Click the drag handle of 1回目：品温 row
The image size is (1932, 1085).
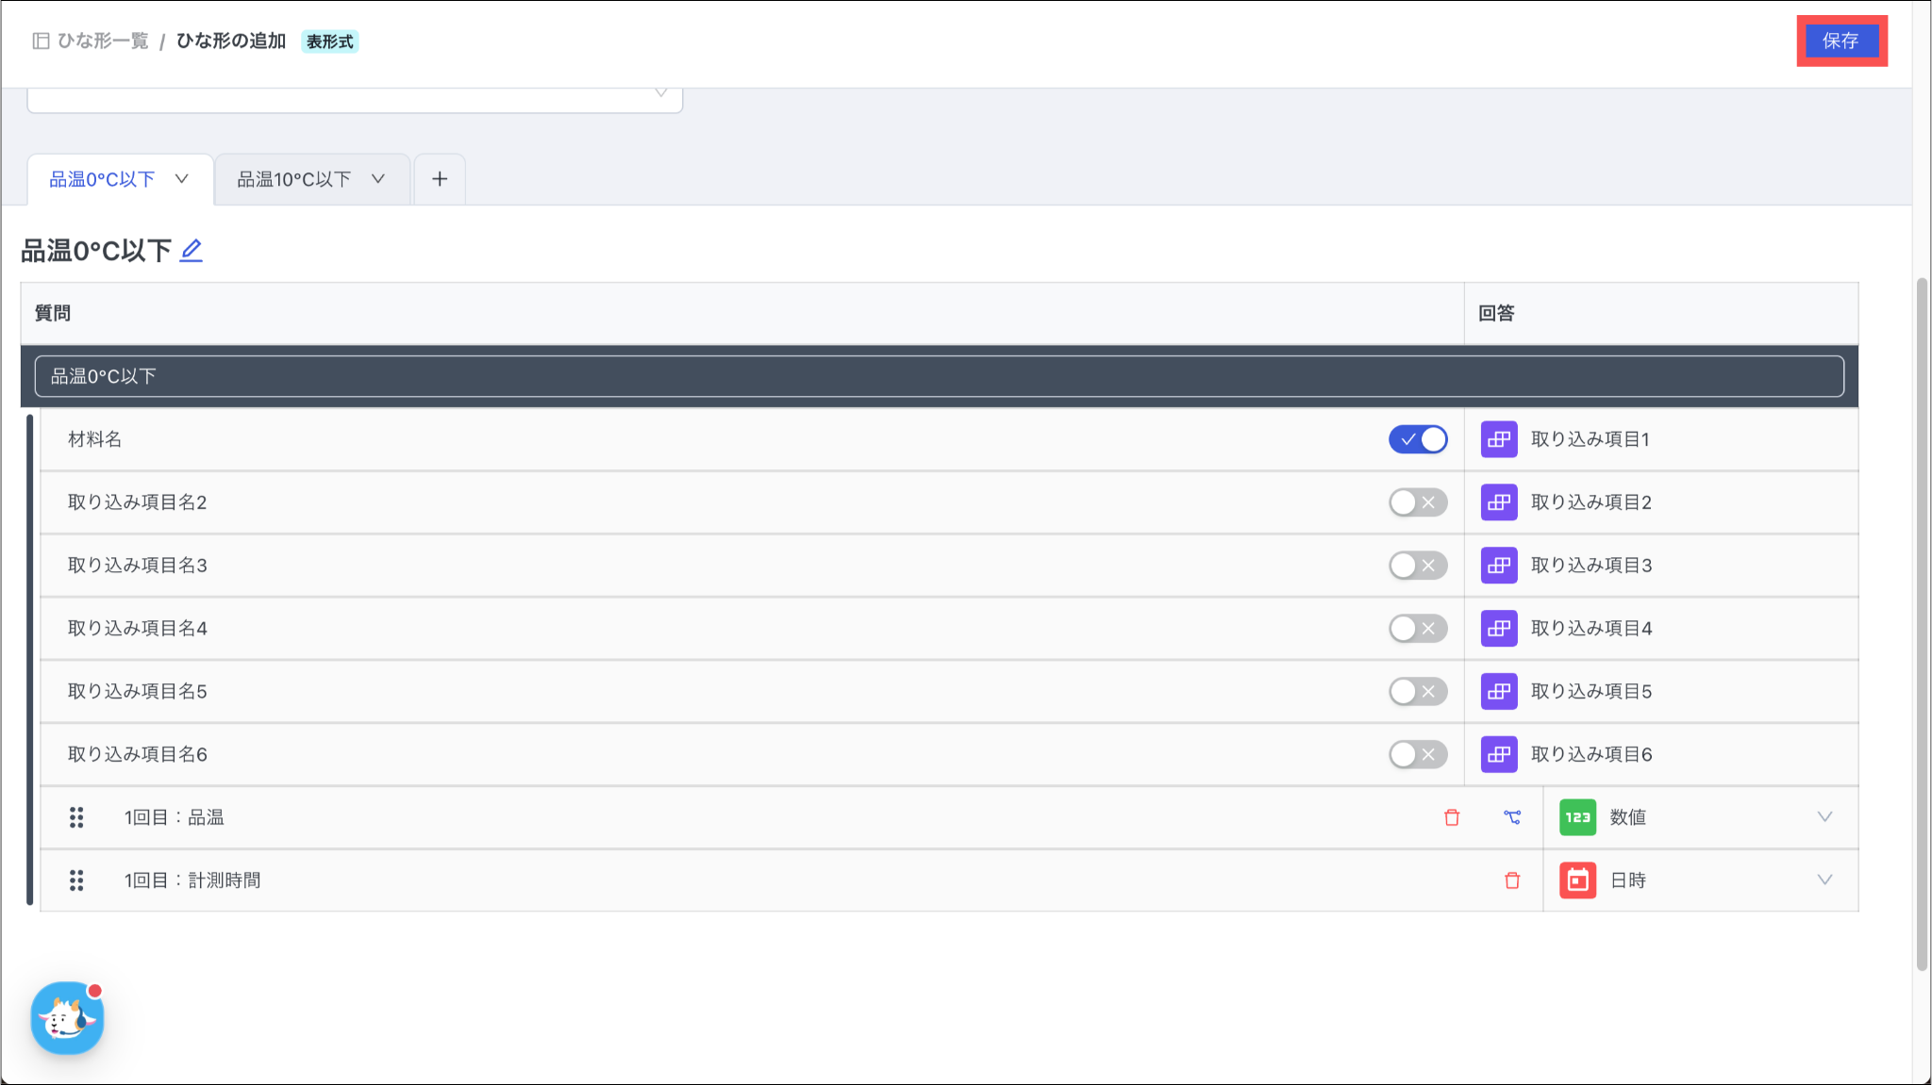pos(76,817)
